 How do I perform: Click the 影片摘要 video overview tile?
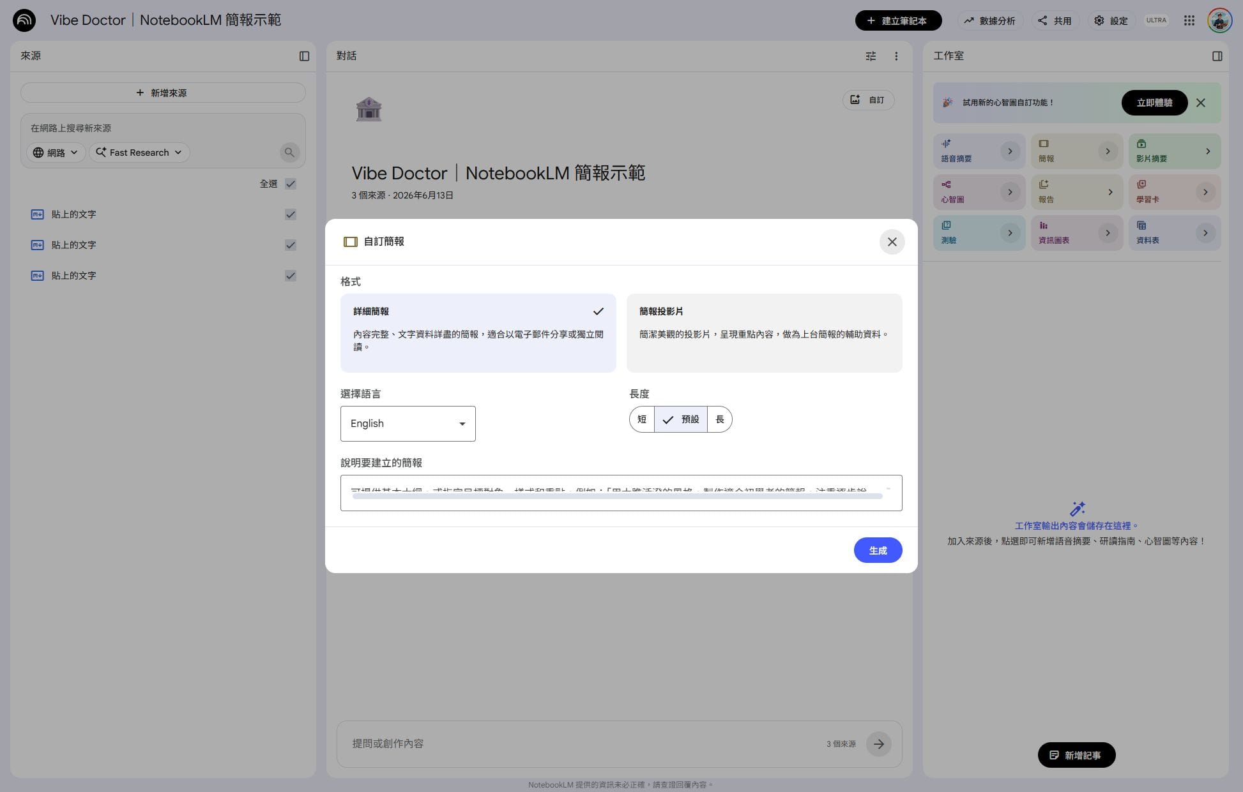point(1175,151)
